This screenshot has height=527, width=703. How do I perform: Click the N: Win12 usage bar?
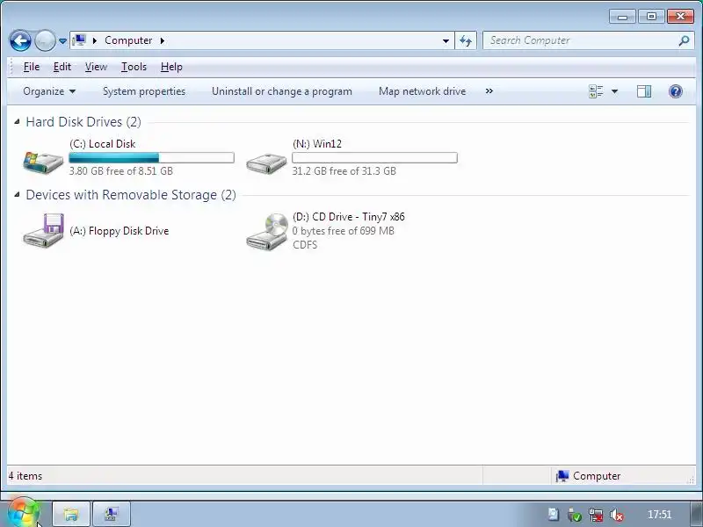(375, 157)
